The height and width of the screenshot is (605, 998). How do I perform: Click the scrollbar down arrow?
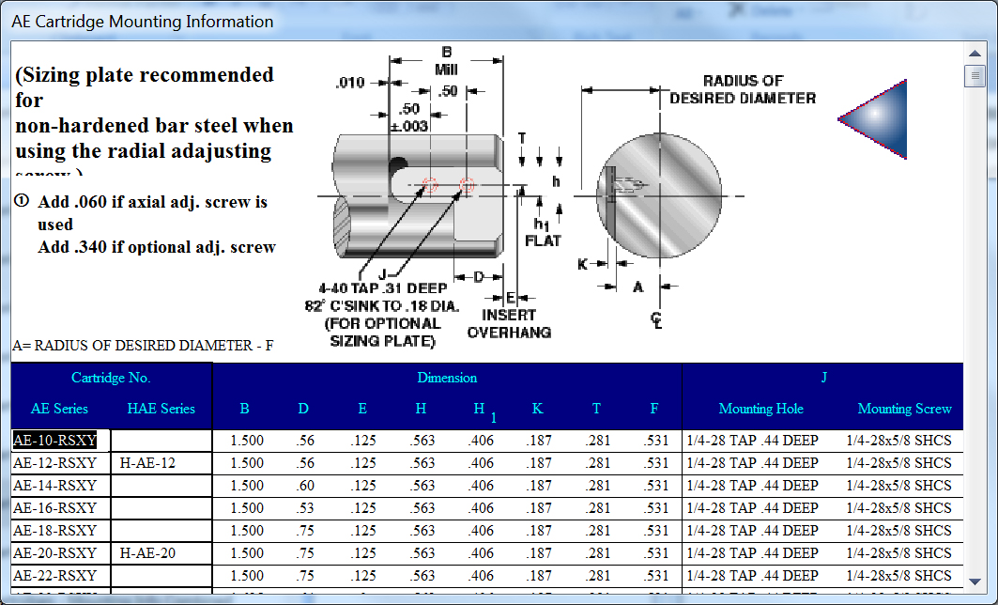point(975,582)
